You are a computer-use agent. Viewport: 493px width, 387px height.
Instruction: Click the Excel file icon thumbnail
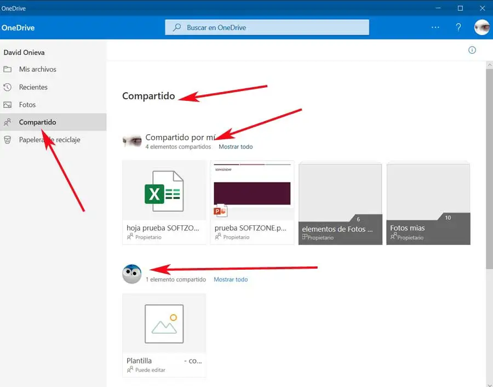coord(164,191)
